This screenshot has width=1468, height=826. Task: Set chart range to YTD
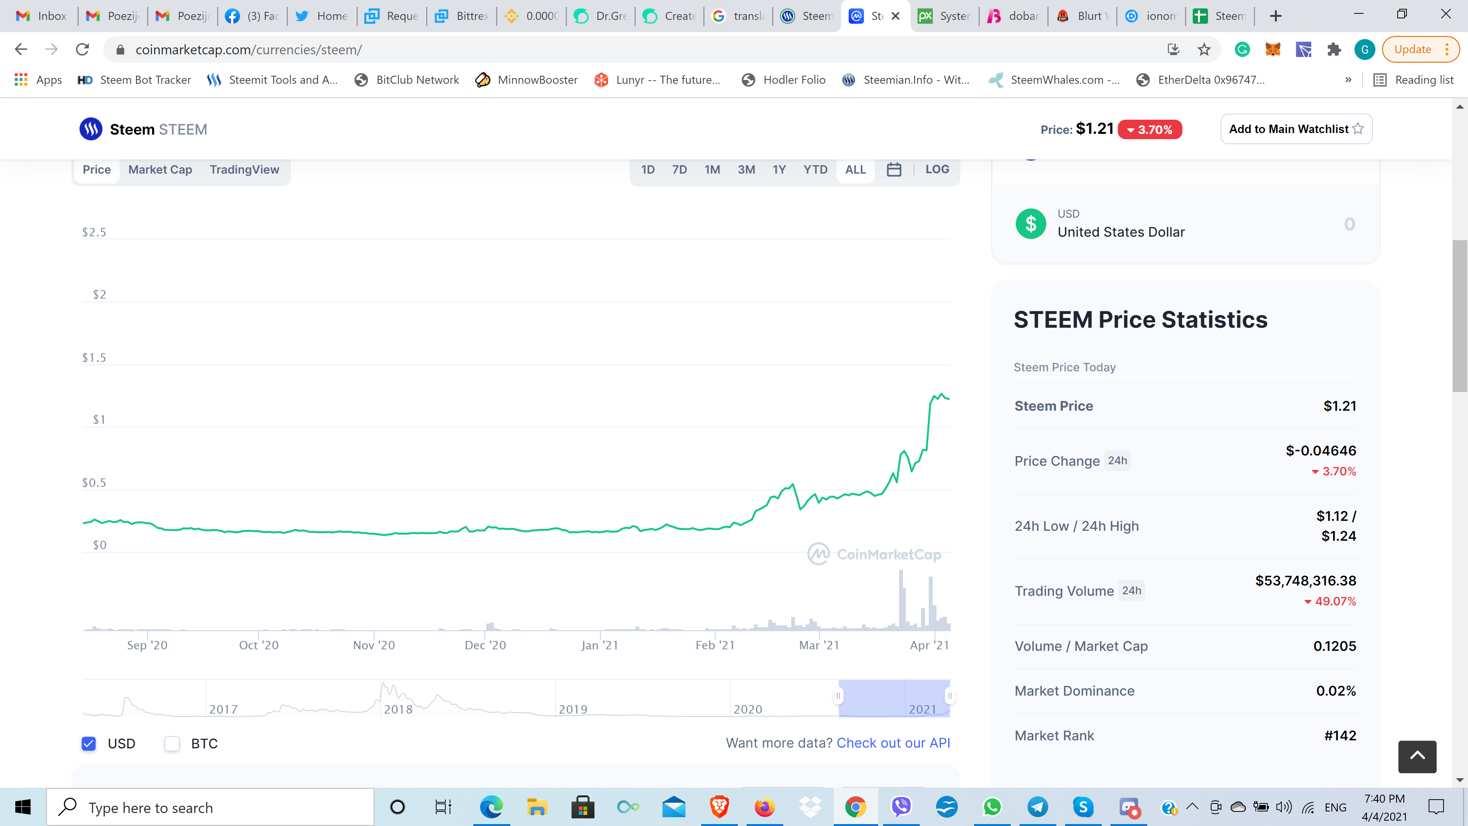tap(815, 169)
